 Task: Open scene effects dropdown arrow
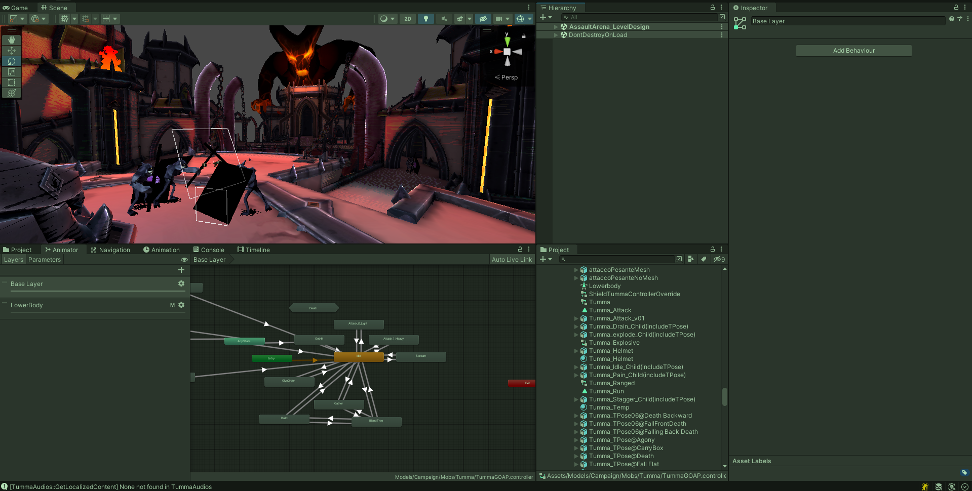(x=469, y=19)
